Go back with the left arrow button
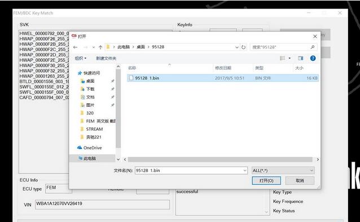 75,47
